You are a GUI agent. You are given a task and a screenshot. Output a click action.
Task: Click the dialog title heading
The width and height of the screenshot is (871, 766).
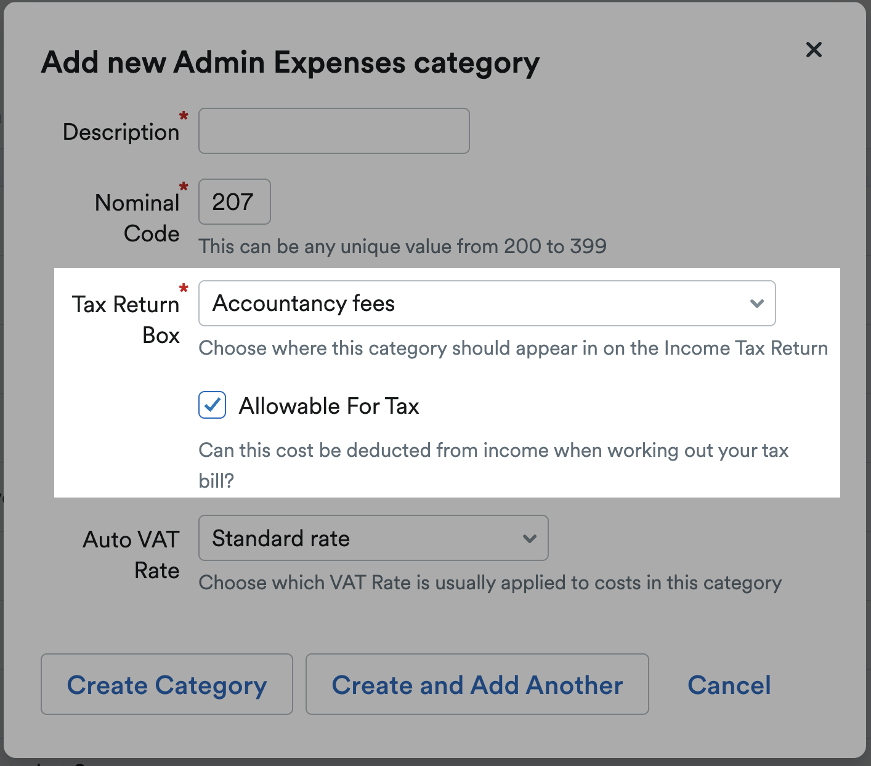290,63
